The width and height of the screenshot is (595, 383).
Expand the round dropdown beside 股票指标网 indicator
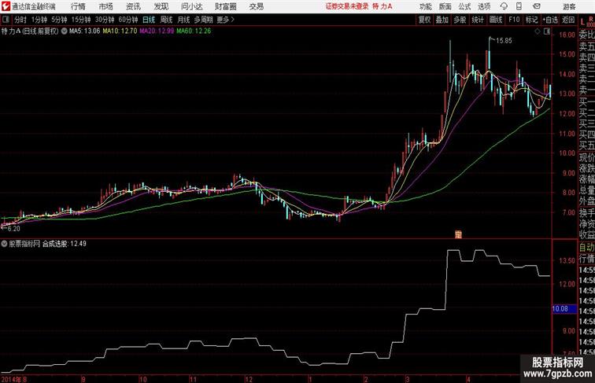point(4,244)
